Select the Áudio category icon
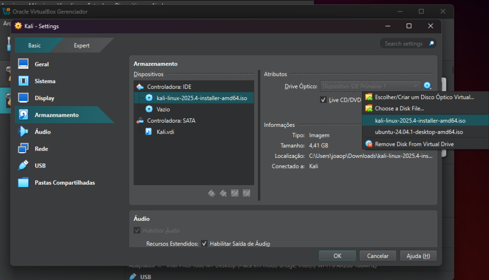The width and height of the screenshot is (489, 280). pos(23,132)
